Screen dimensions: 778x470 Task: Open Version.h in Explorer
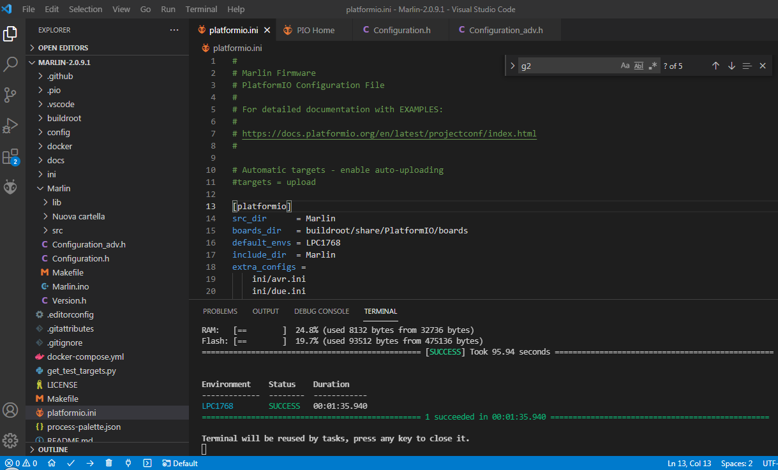tap(107, 300)
